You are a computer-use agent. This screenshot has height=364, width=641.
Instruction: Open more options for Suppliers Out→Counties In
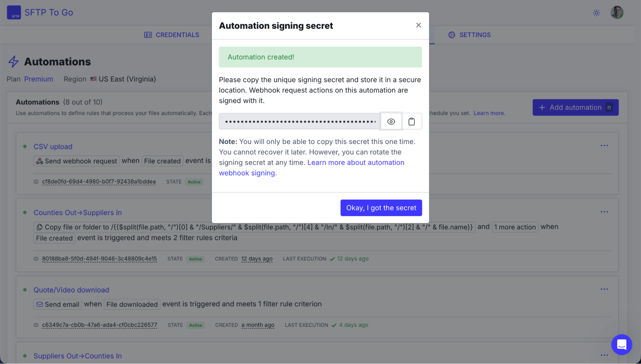(x=604, y=355)
